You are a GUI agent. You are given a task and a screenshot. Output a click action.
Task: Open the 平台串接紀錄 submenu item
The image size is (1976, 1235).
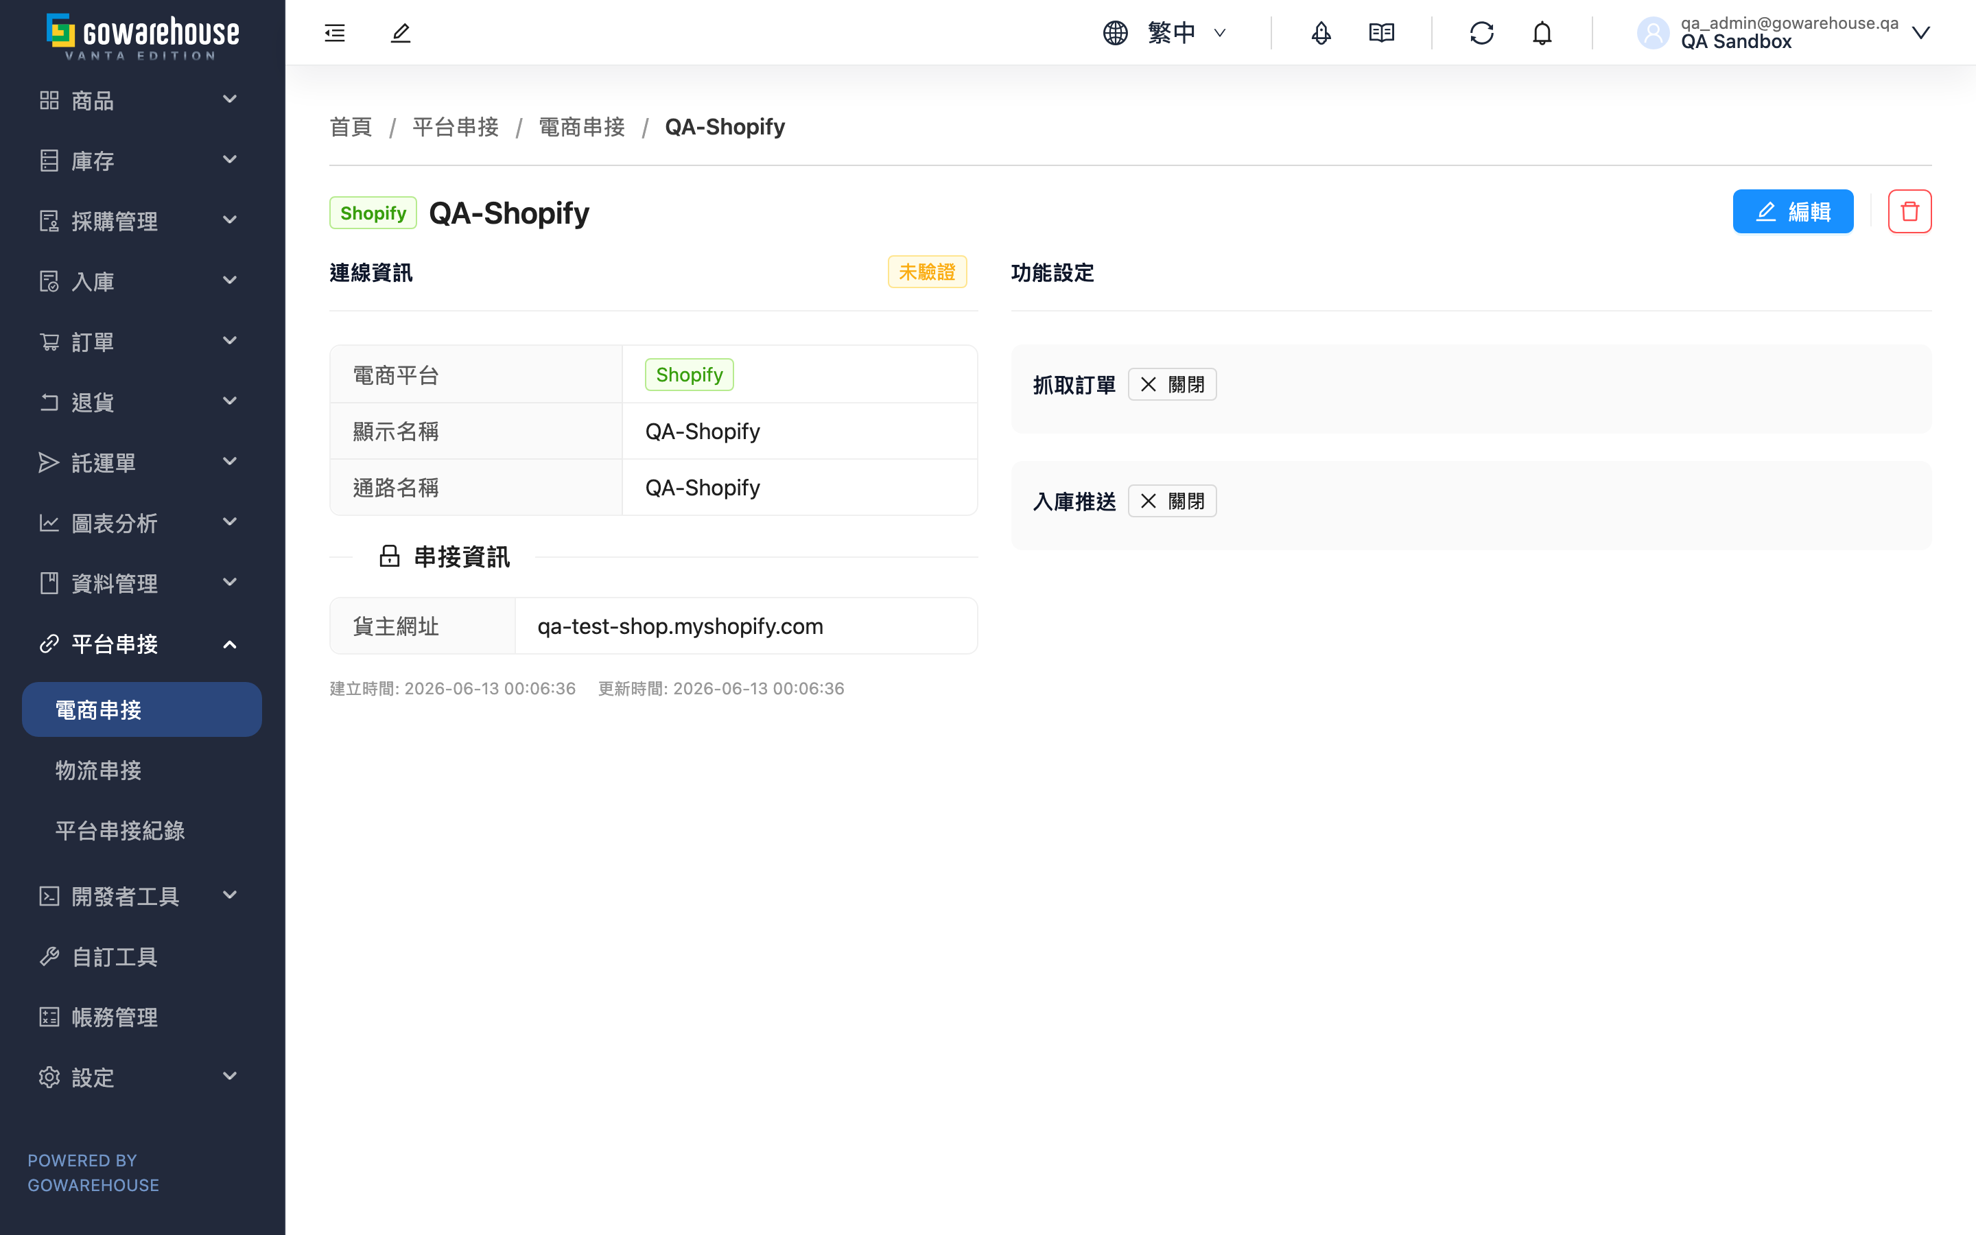point(142,830)
